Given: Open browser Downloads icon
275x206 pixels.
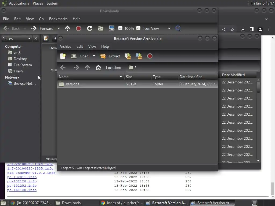Looking at the screenshot, I should tap(243, 29).
